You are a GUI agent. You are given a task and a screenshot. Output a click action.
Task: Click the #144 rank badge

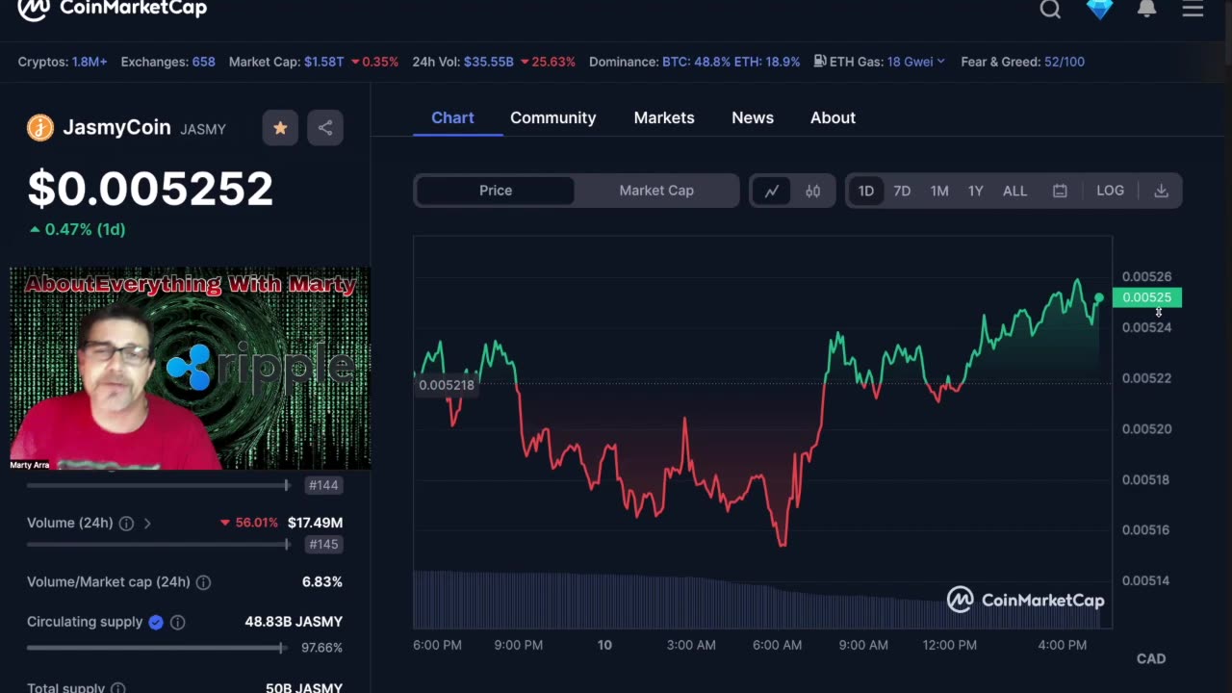[323, 485]
